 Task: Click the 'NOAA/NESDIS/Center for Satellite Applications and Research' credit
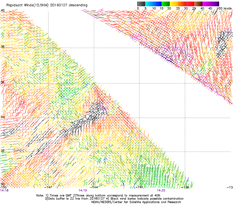click(136, 202)
